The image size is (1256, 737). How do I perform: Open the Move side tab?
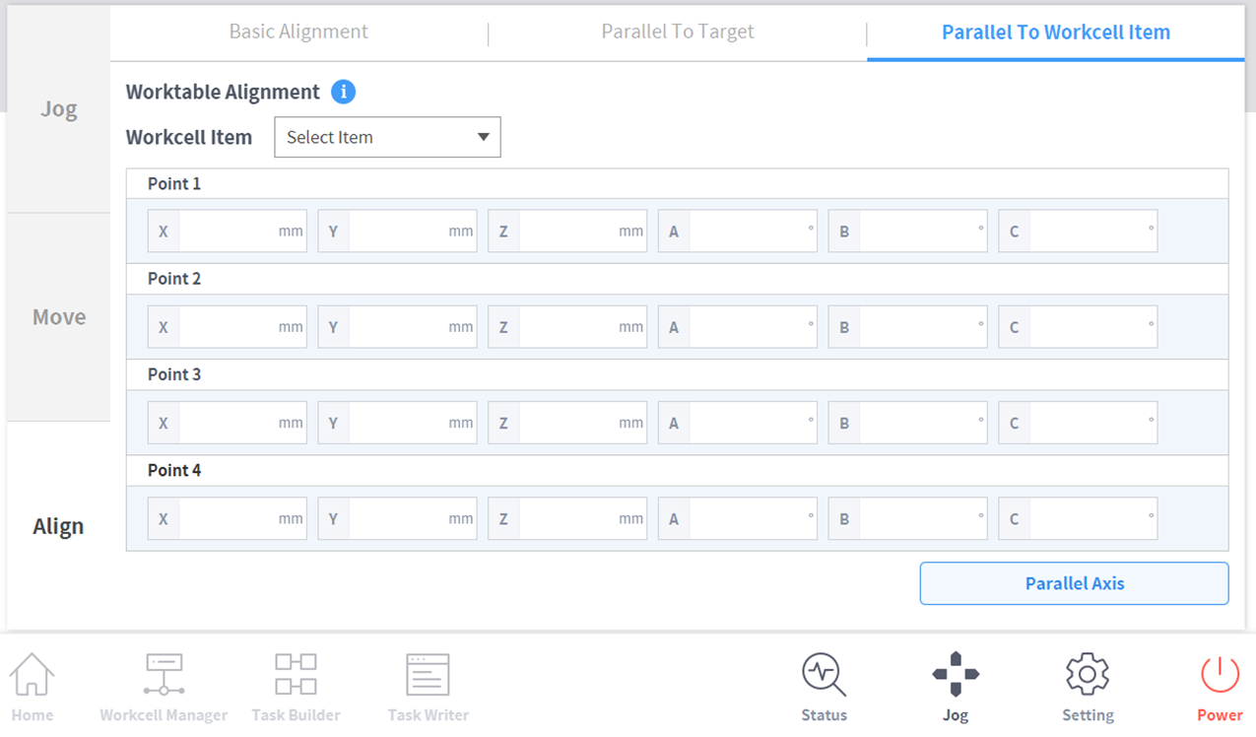tap(59, 317)
